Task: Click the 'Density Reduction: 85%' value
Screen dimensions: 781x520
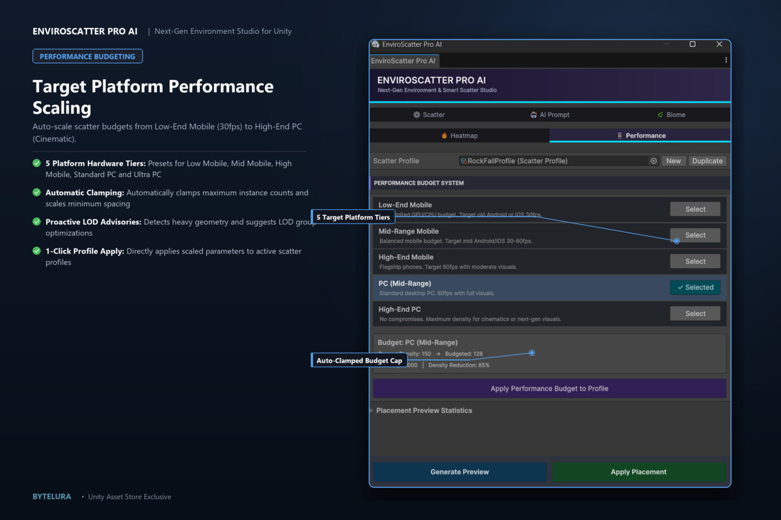Action: (x=459, y=365)
